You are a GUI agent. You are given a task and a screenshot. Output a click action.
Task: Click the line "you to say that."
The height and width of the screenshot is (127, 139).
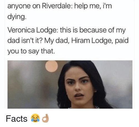[x=31, y=51]
